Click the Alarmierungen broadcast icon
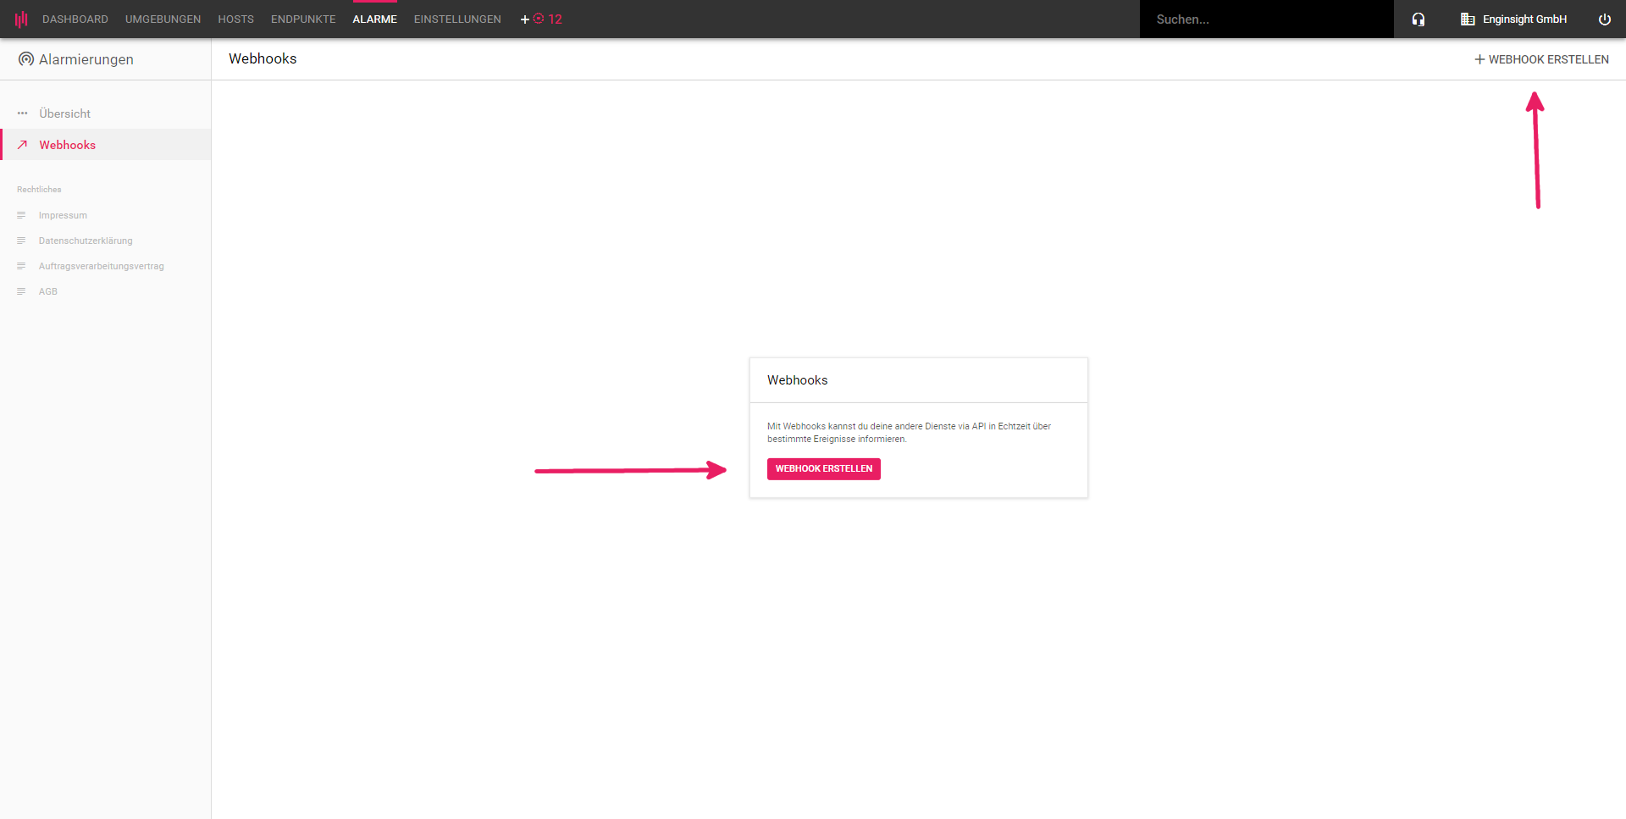This screenshot has width=1626, height=819. click(26, 59)
